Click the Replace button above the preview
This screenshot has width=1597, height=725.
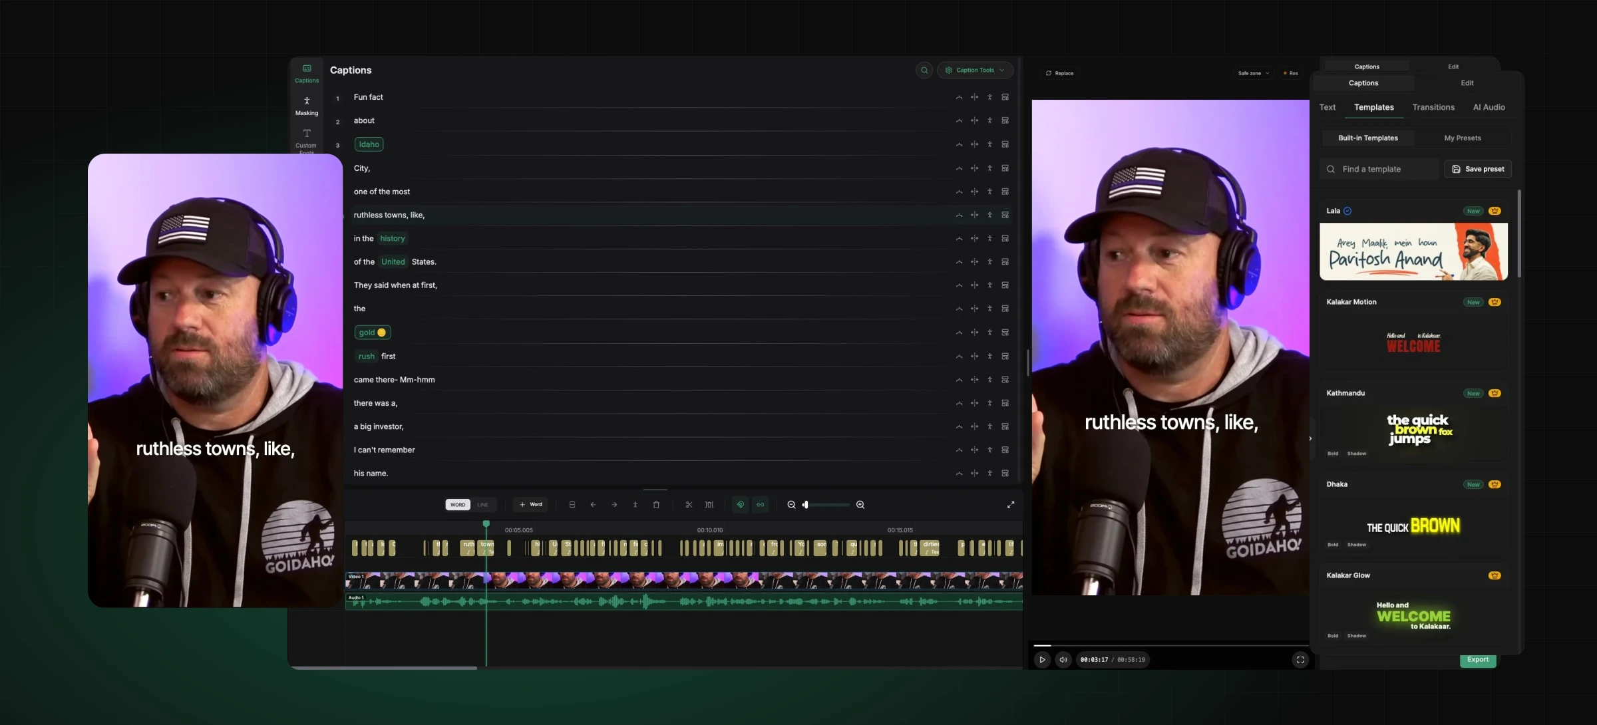1059,73
